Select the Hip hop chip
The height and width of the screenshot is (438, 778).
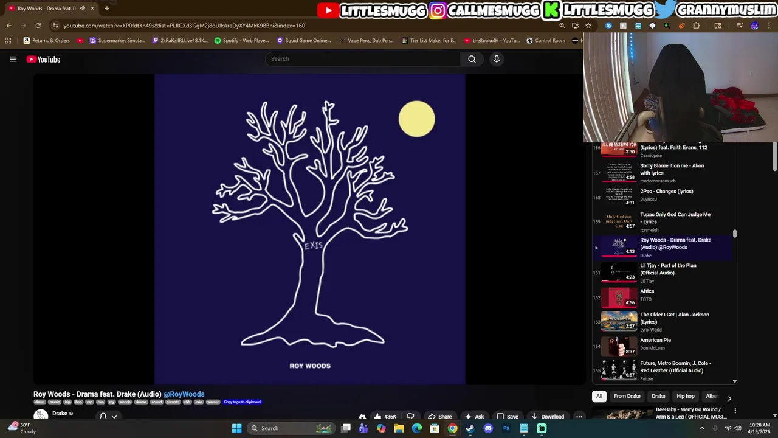click(686, 396)
